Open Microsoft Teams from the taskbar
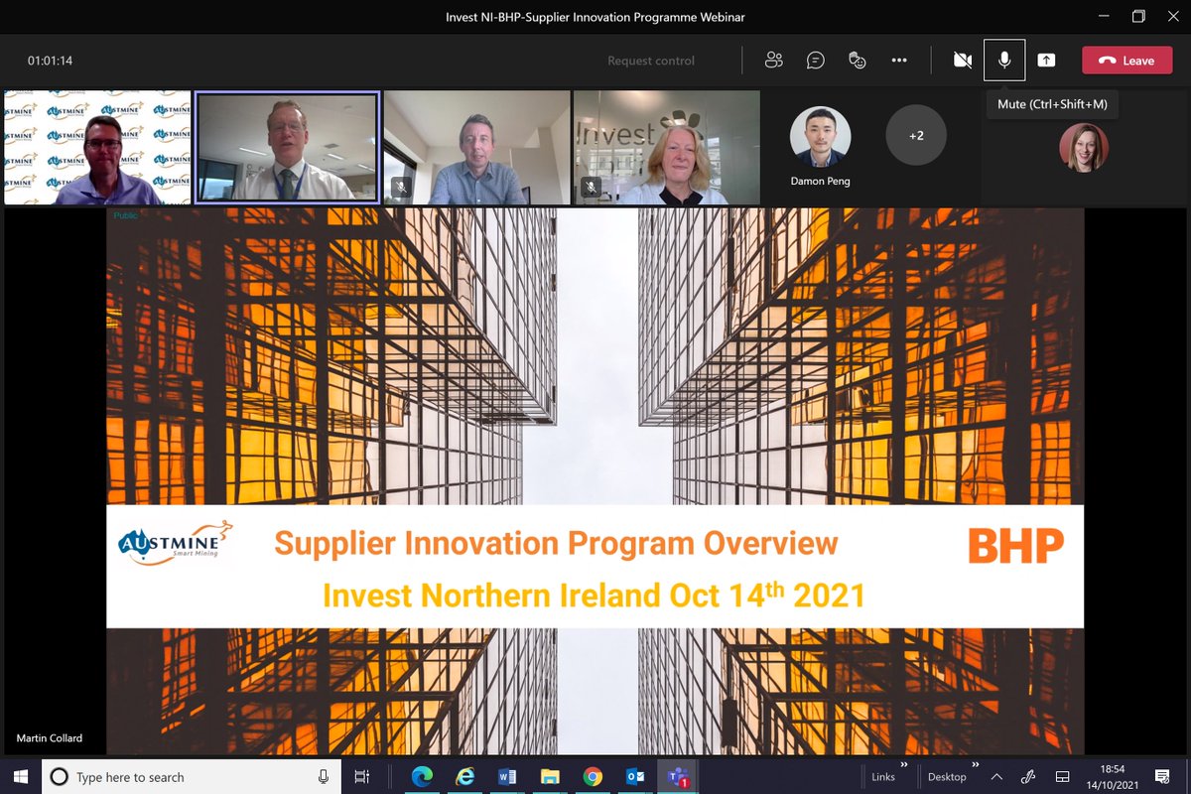This screenshot has width=1191, height=794. click(677, 775)
